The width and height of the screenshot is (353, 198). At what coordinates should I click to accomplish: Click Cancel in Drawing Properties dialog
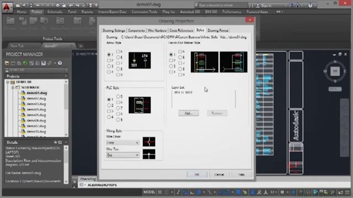point(219,174)
